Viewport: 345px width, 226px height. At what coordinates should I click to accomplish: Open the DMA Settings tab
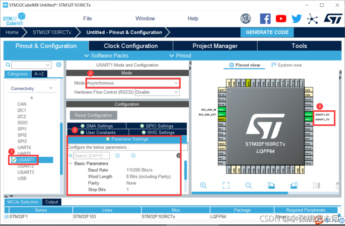97,126
